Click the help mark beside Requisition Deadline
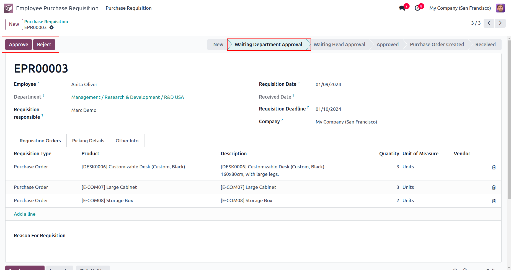The image size is (511, 270). [x=308, y=107]
